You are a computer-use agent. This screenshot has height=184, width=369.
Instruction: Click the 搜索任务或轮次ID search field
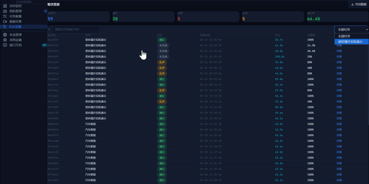(x=76, y=29)
